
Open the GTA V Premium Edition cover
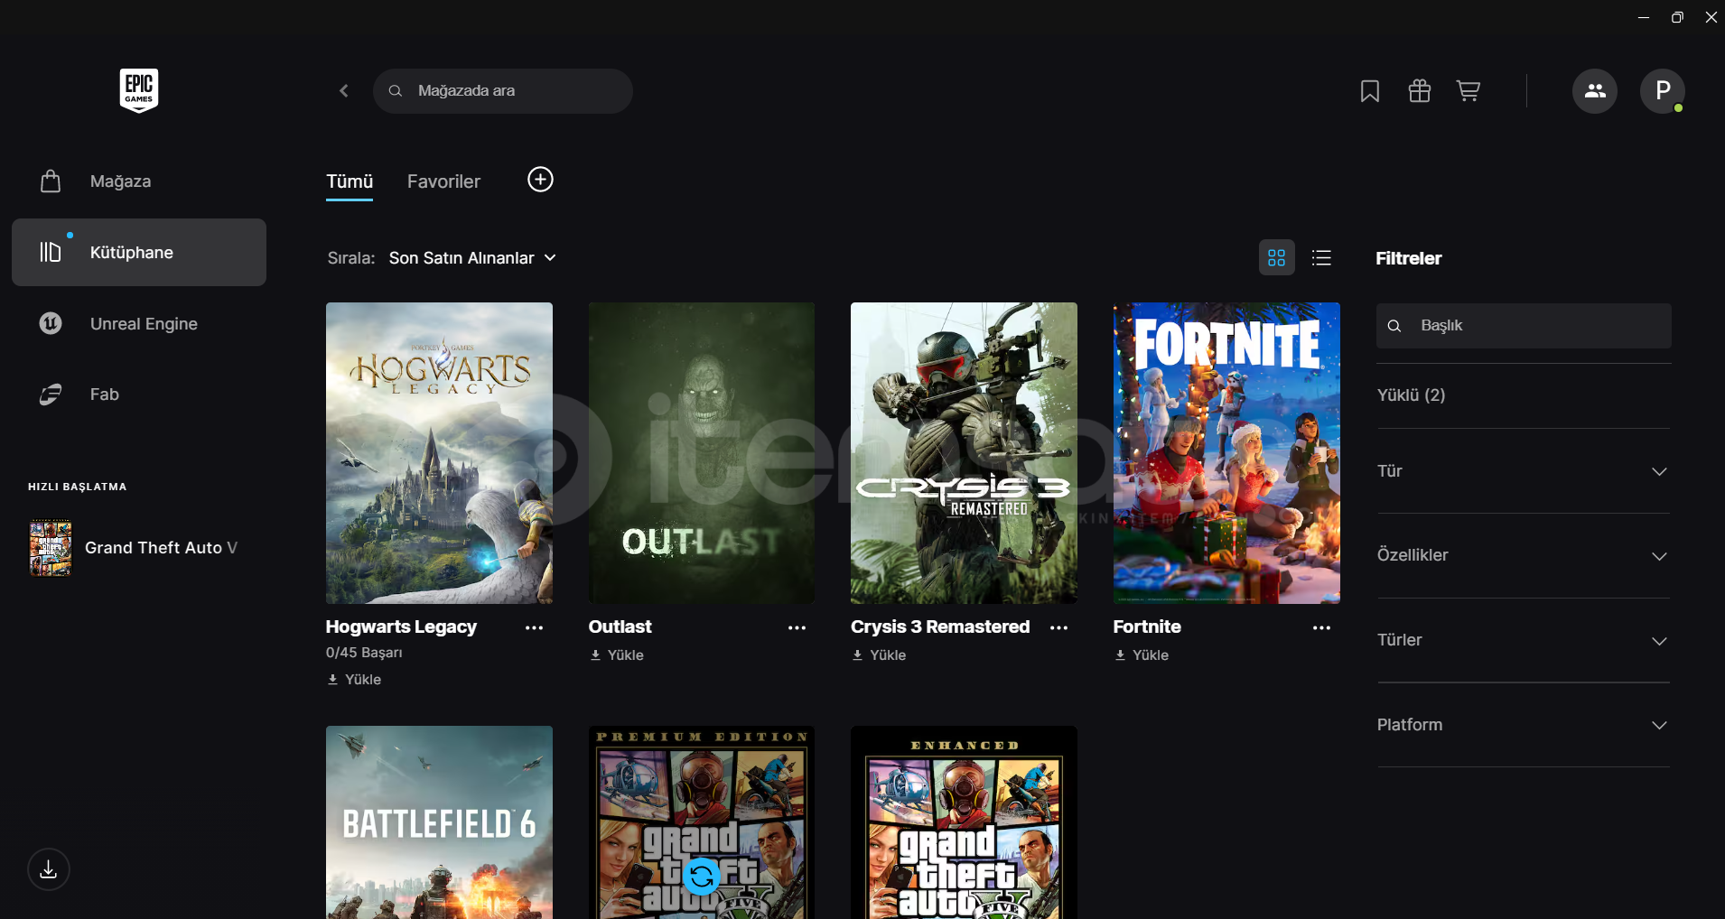click(x=702, y=822)
